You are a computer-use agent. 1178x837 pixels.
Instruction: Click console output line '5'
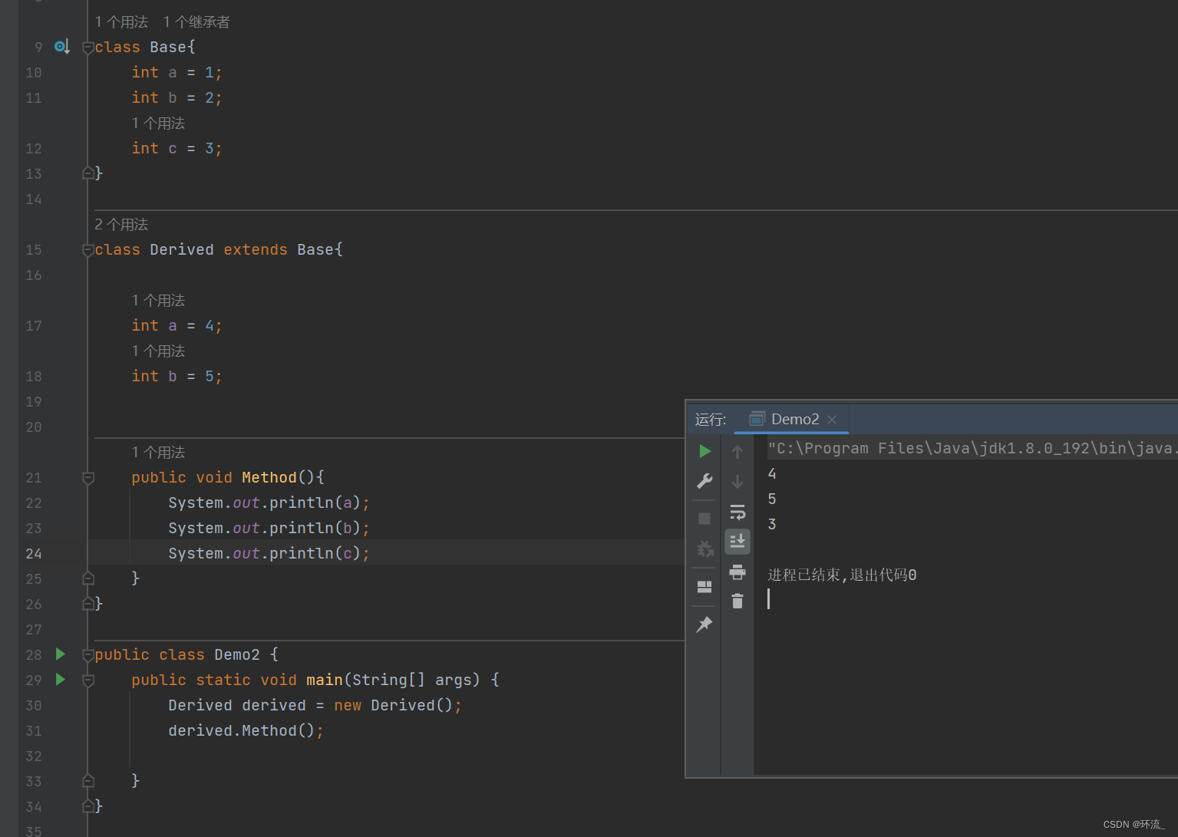click(x=772, y=499)
